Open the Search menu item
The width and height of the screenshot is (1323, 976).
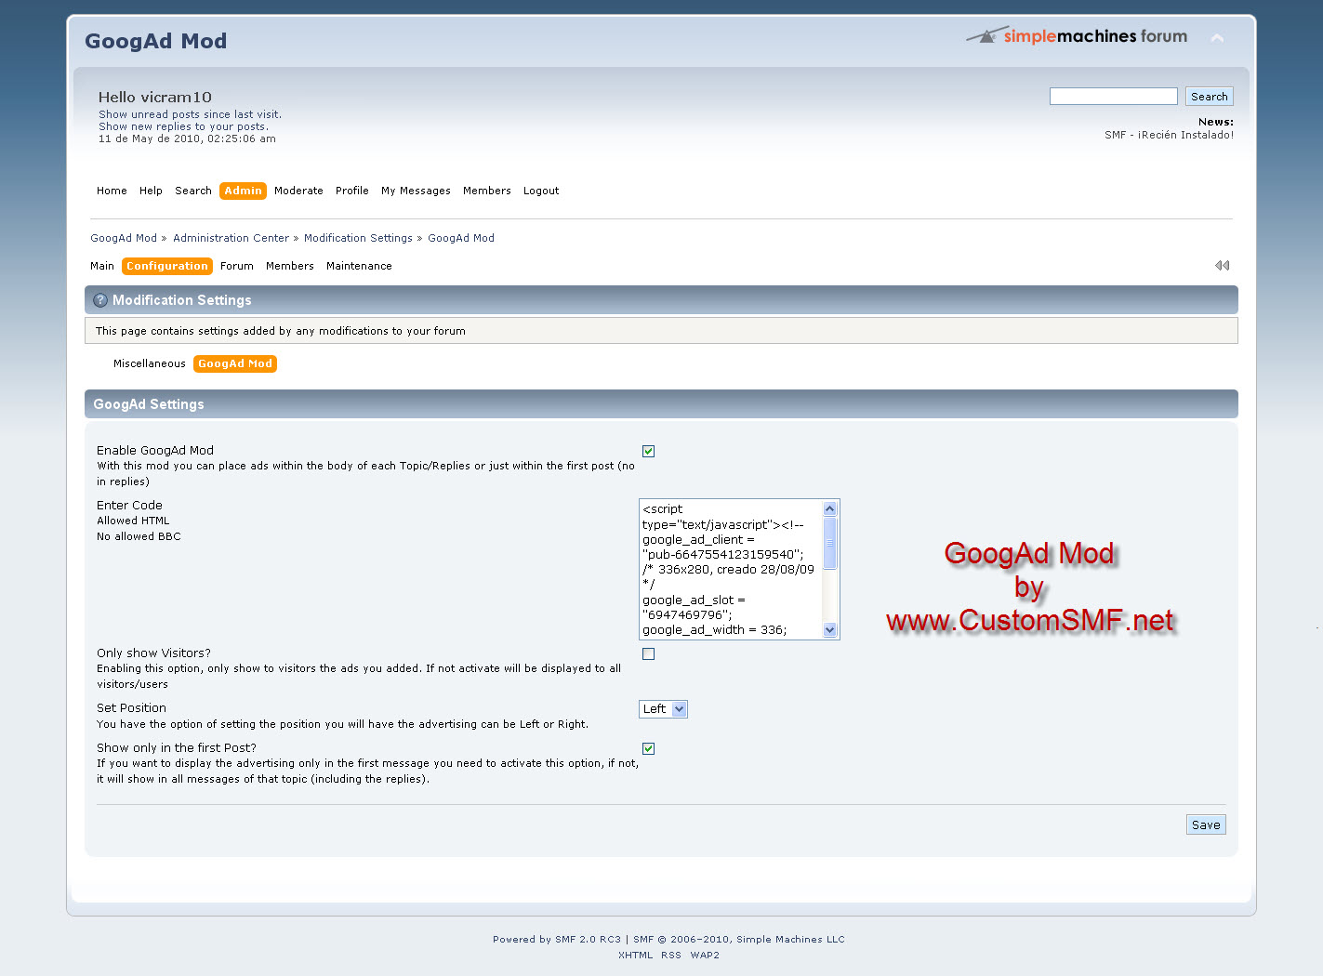point(193,191)
